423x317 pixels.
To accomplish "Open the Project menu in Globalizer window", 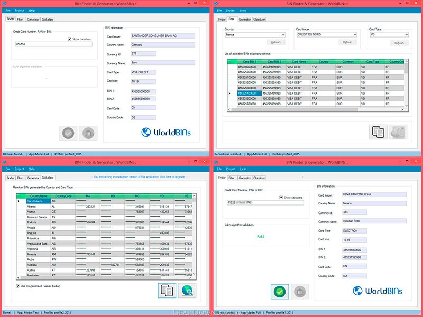I will coord(20,169).
